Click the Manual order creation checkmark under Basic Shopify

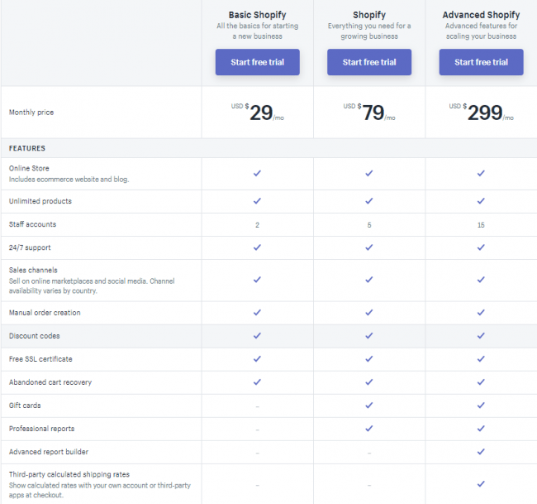(257, 313)
